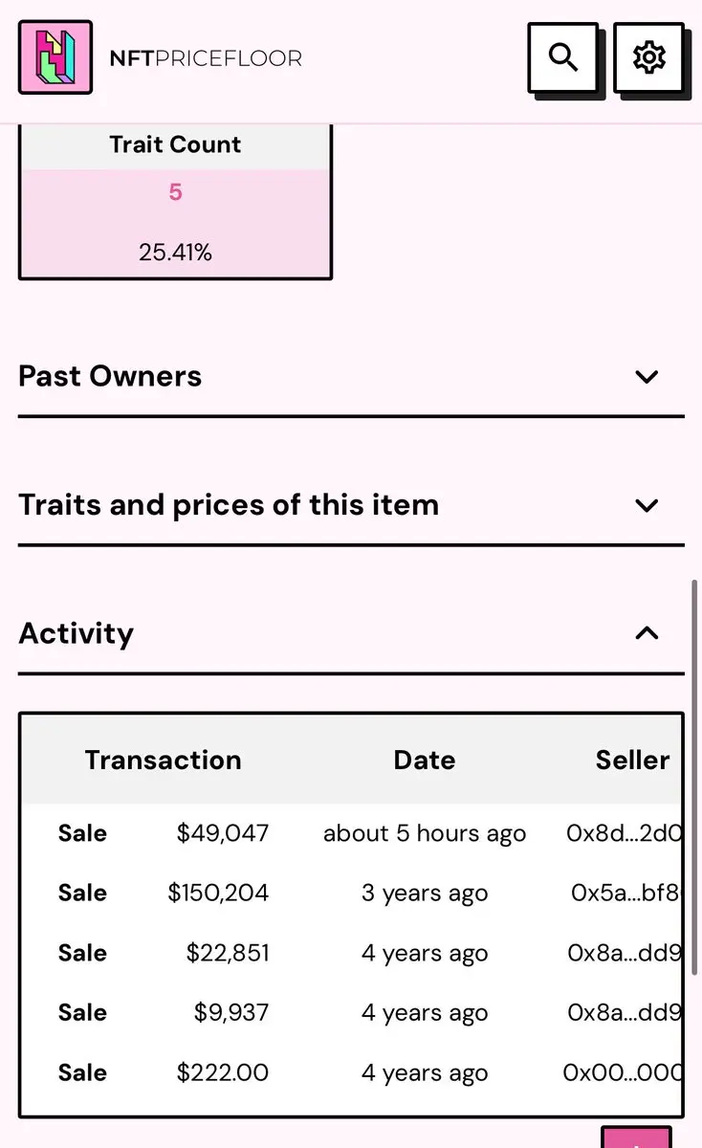Collapse the Activity section chevron
The height and width of the screenshot is (1148, 702).
(647, 633)
